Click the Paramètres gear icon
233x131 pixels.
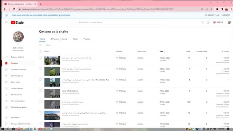tap(6, 118)
